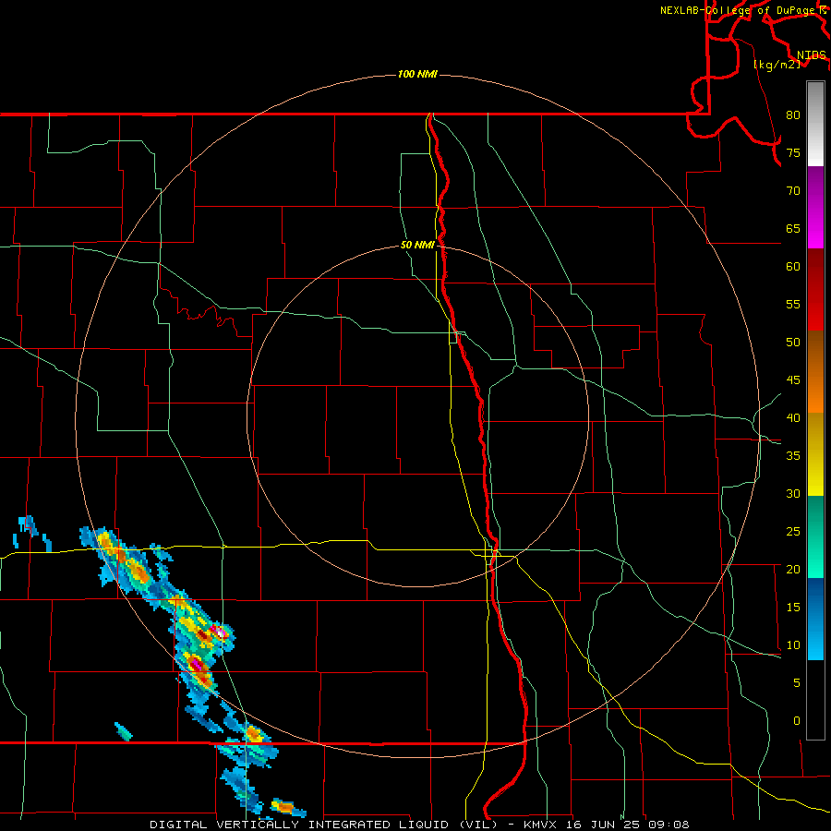Select the NIDS text label
This screenshot has width=831, height=831.
point(812,55)
